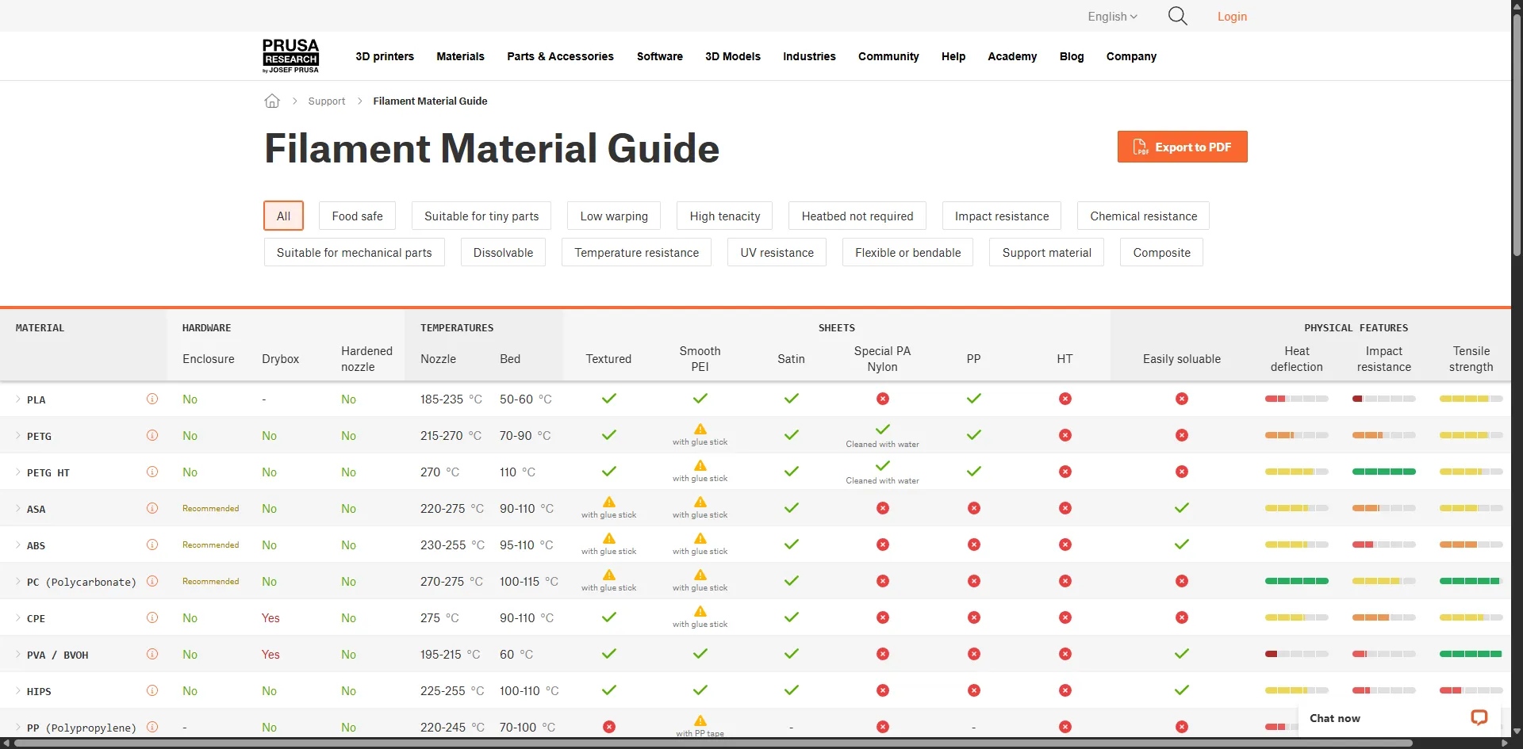Open the search magnifier icon
This screenshot has height=749, width=1523.
pos(1177,16)
